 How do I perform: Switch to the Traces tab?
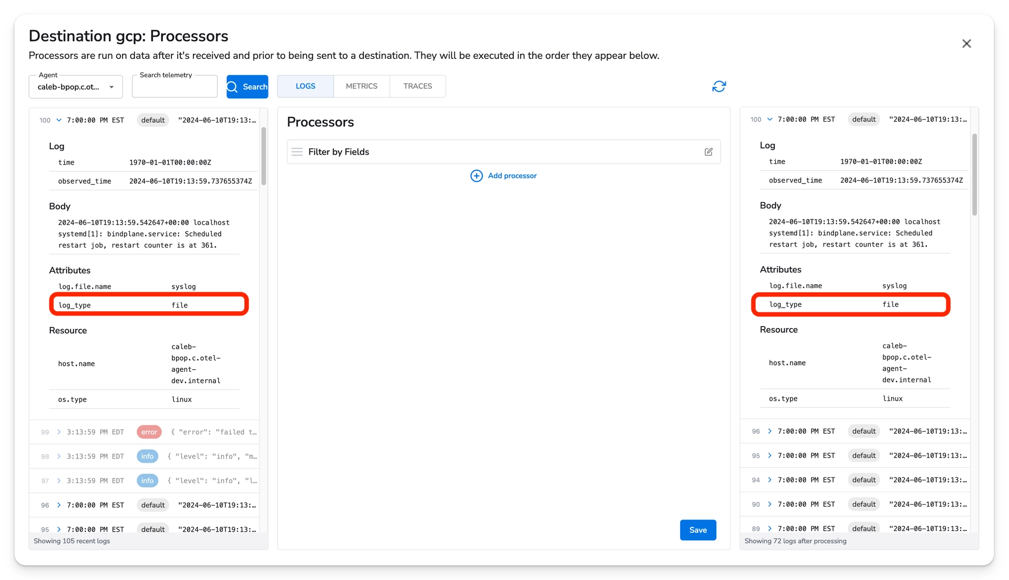417,86
